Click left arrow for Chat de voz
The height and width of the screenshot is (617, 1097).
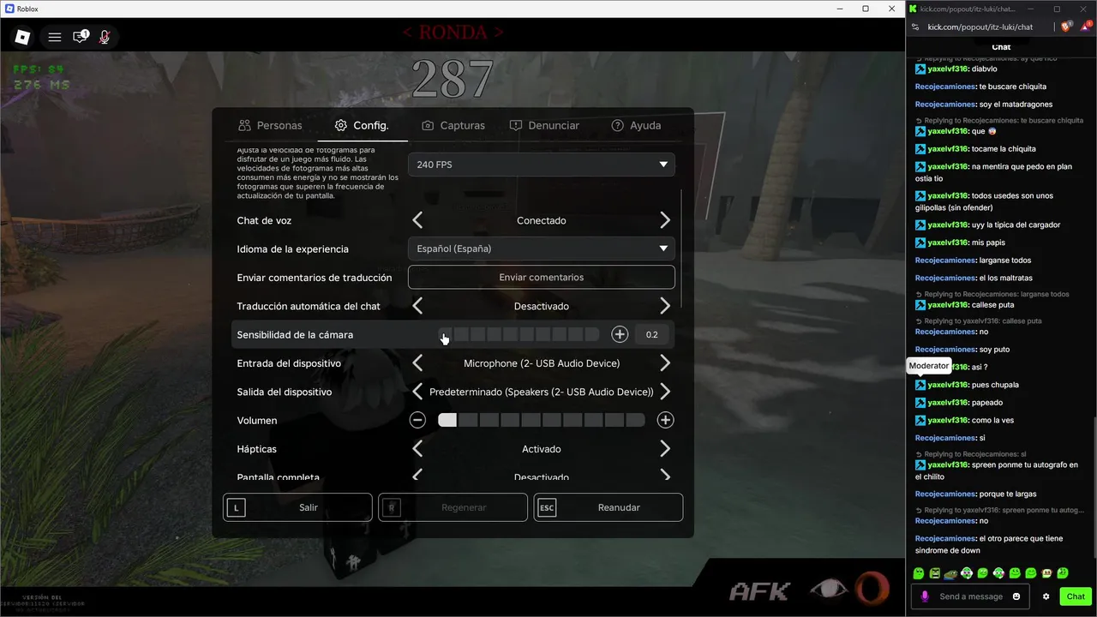[x=417, y=220]
